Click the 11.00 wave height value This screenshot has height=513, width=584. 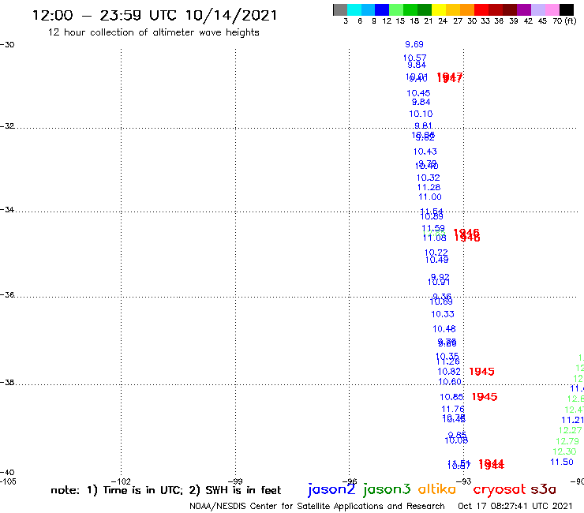(x=430, y=197)
